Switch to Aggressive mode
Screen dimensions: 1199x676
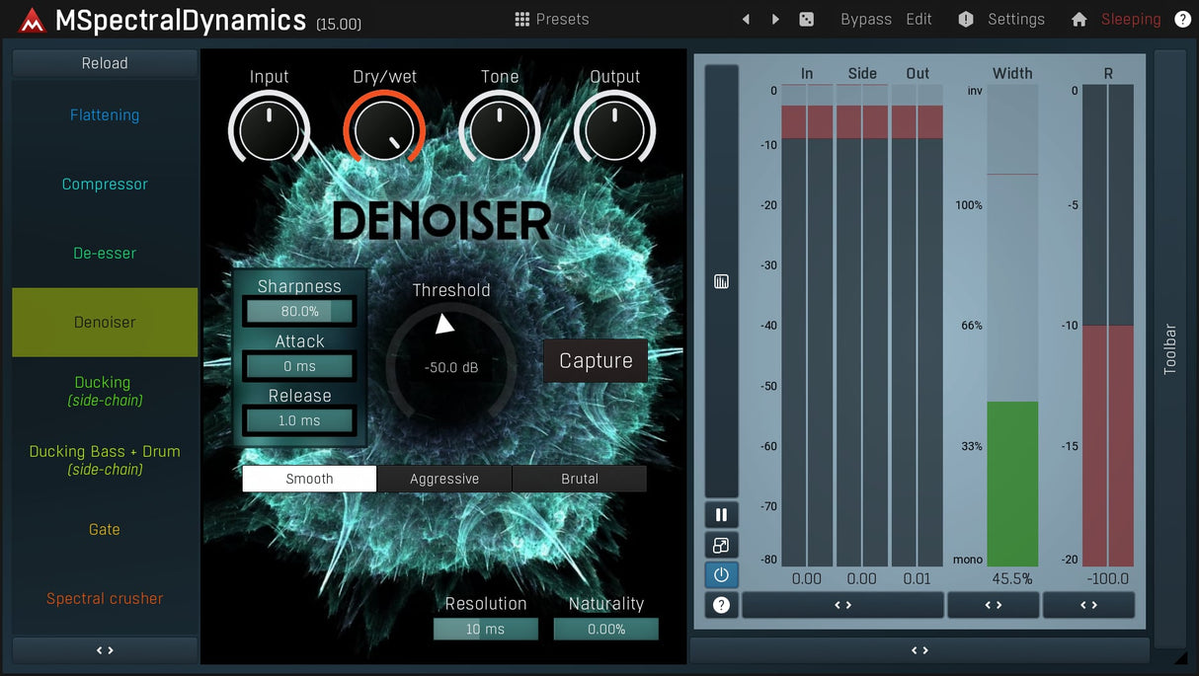[x=444, y=479]
